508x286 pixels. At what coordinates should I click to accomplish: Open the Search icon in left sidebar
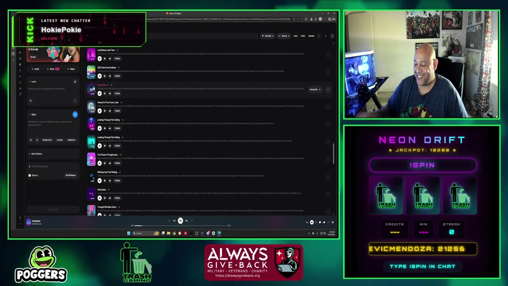click(20, 82)
